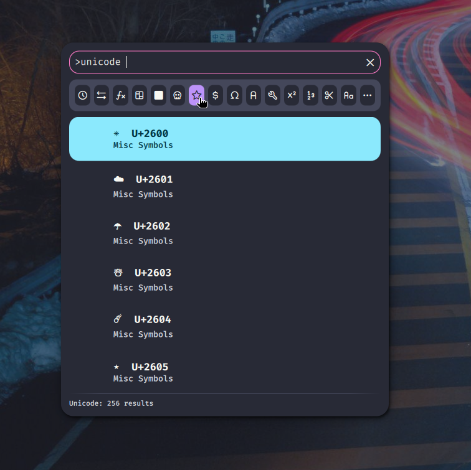The height and width of the screenshot is (470, 471).
Task: Click the 'Unicode: 256 results' status text
Action: (x=111, y=403)
